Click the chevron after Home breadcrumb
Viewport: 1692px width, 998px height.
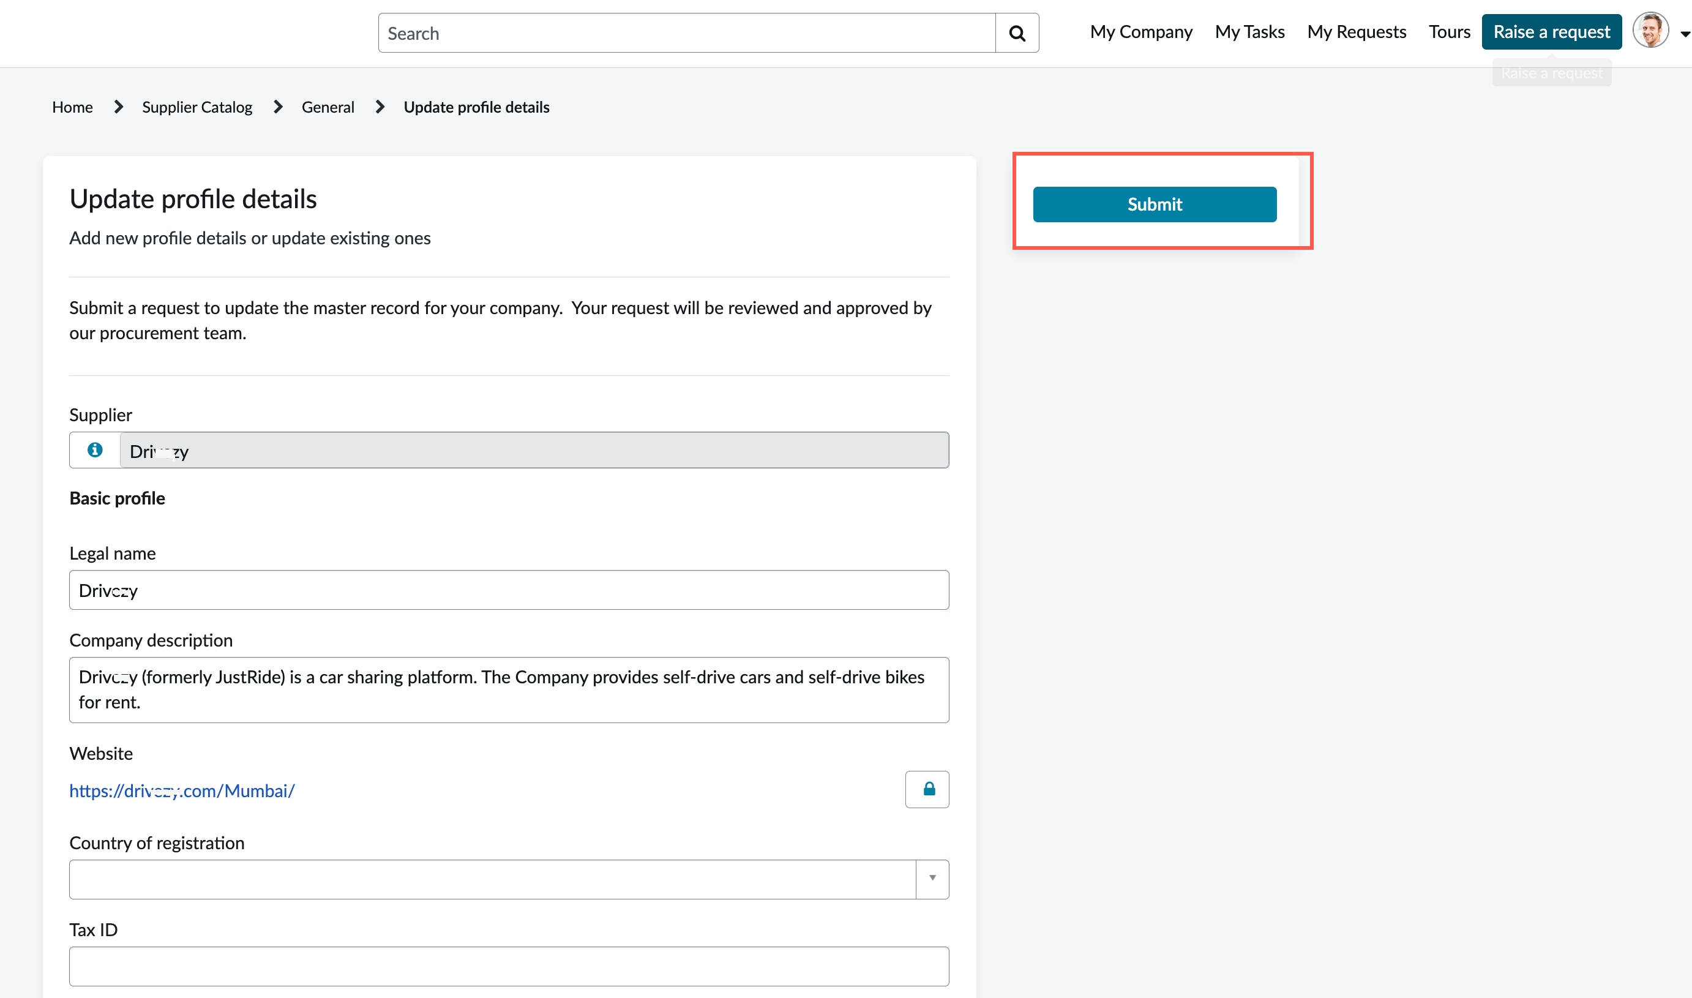pyautogui.click(x=118, y=107)
